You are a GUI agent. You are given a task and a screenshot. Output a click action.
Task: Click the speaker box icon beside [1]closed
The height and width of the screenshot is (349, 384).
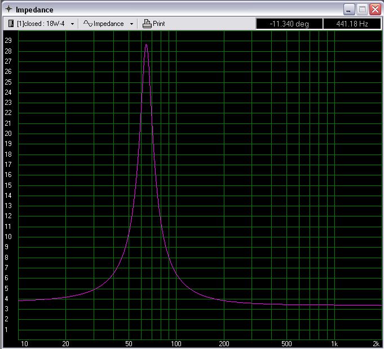pos(11,24)
